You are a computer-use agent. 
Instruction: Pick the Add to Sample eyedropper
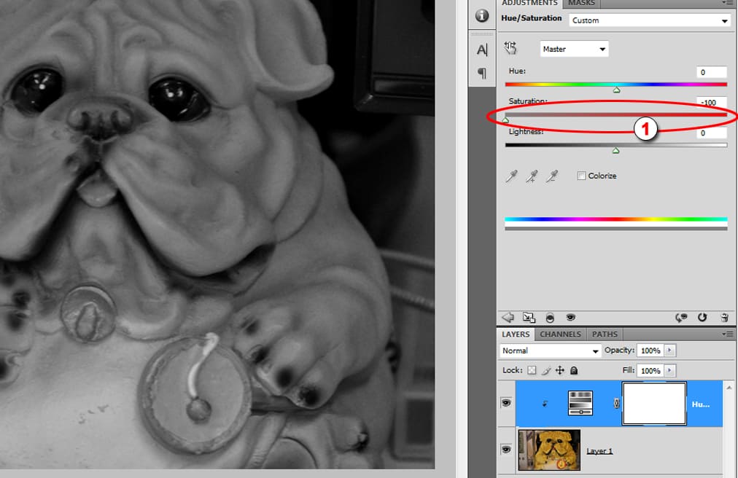[x=532, y=176]
